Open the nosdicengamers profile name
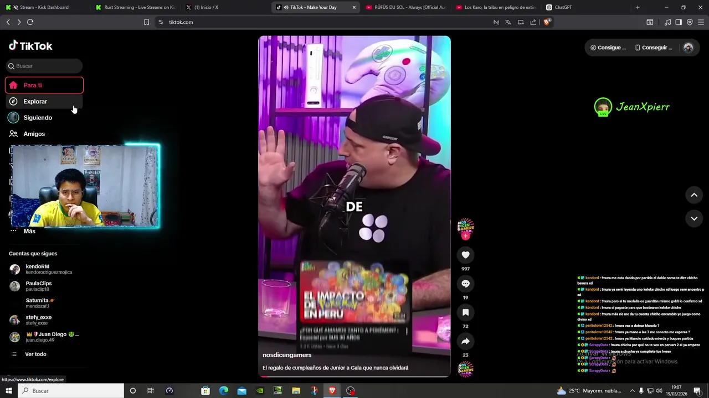 [x=287, y=355]
